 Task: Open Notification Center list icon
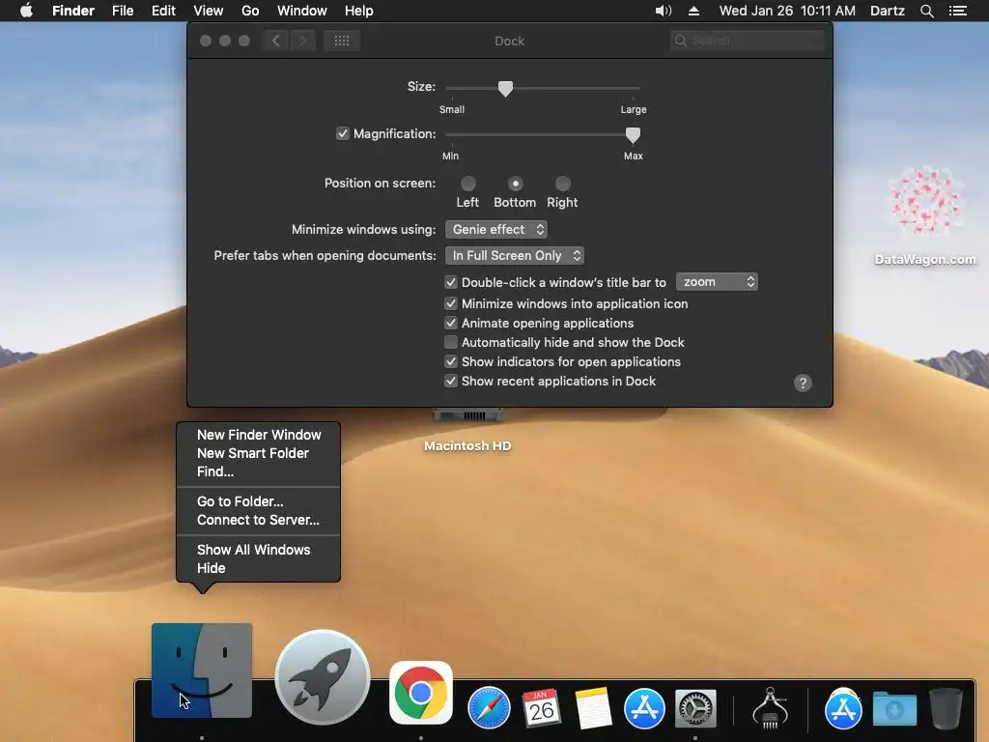click(957, 11)
